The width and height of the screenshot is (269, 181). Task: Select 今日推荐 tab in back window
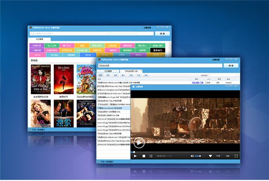[x=39, y=39]
